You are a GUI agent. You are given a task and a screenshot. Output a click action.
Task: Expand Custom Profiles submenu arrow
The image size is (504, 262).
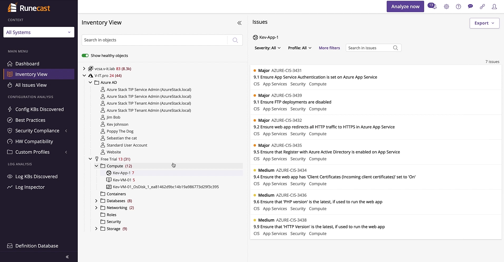click(66, 152)
